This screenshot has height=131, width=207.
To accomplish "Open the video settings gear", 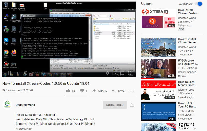I will tap(107, 73).
